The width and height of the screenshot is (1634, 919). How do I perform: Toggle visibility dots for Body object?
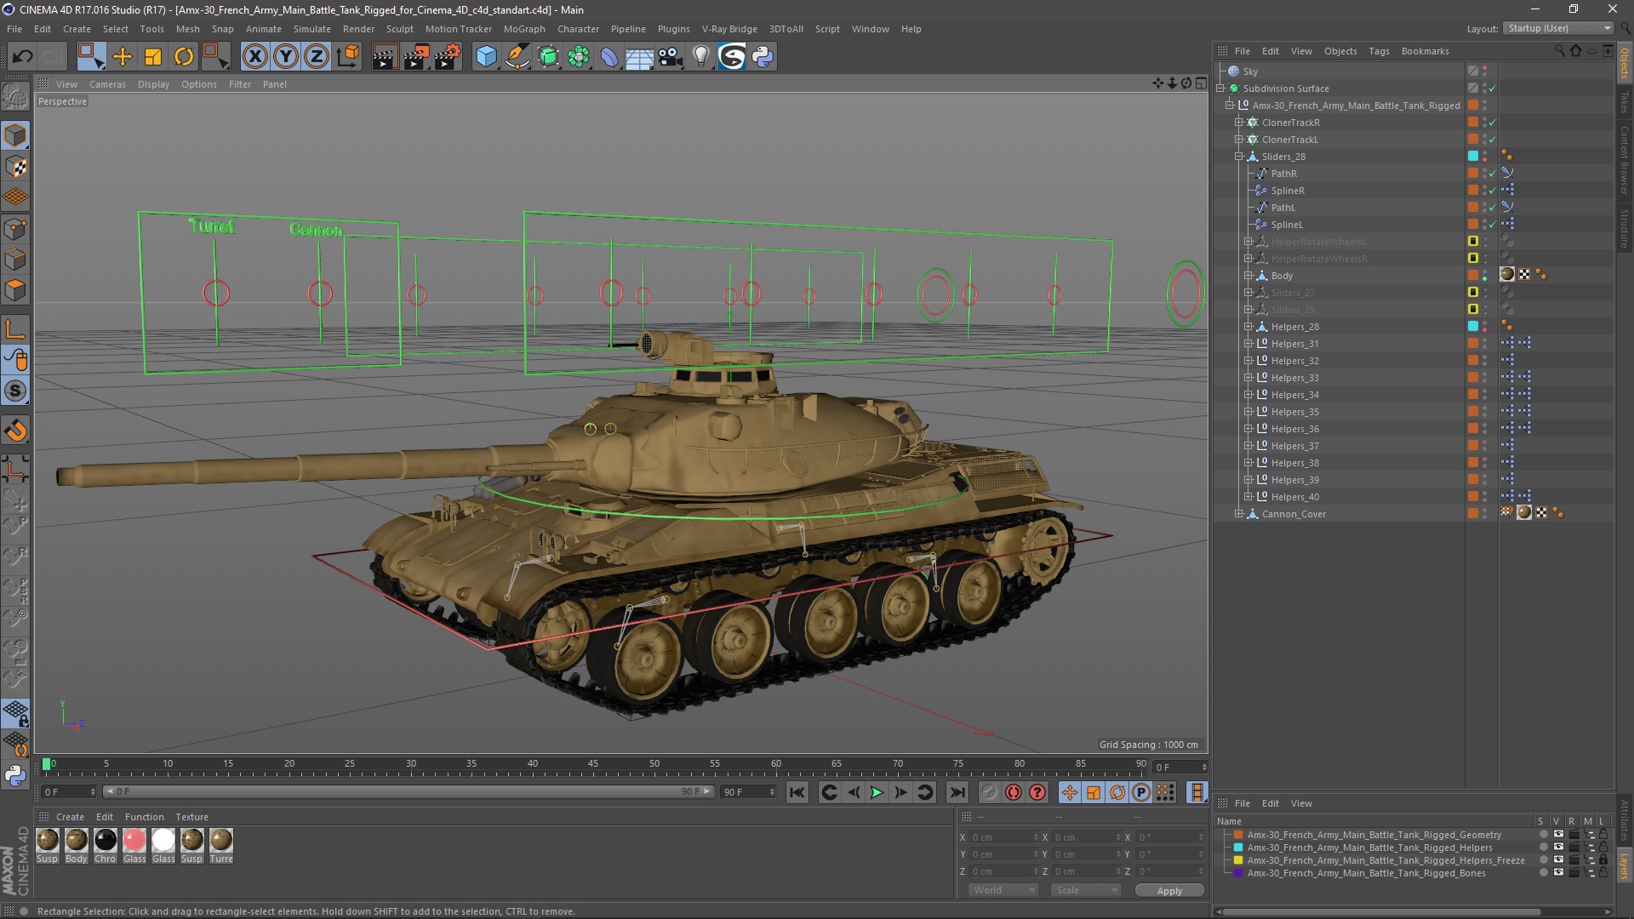click(1485, 276)
